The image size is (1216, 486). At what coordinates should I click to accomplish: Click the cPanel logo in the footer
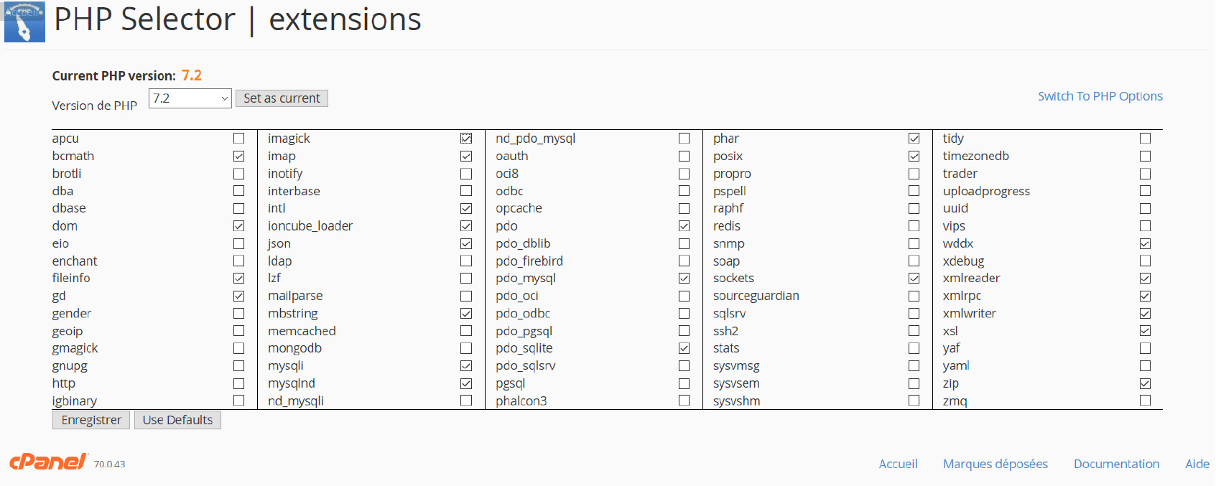pyautogui.click(x=47, y=462)
